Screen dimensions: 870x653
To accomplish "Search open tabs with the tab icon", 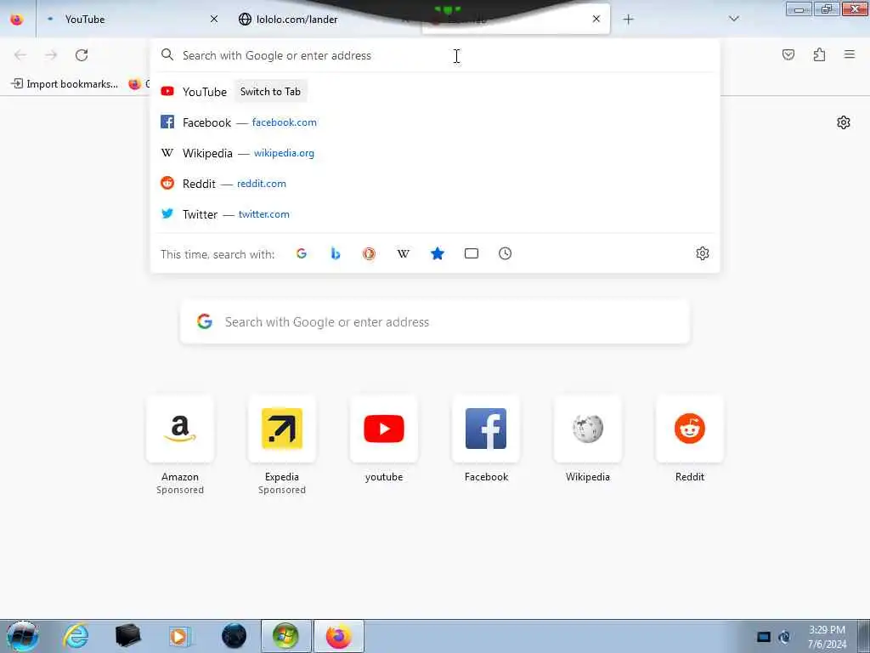I will 471,253.
